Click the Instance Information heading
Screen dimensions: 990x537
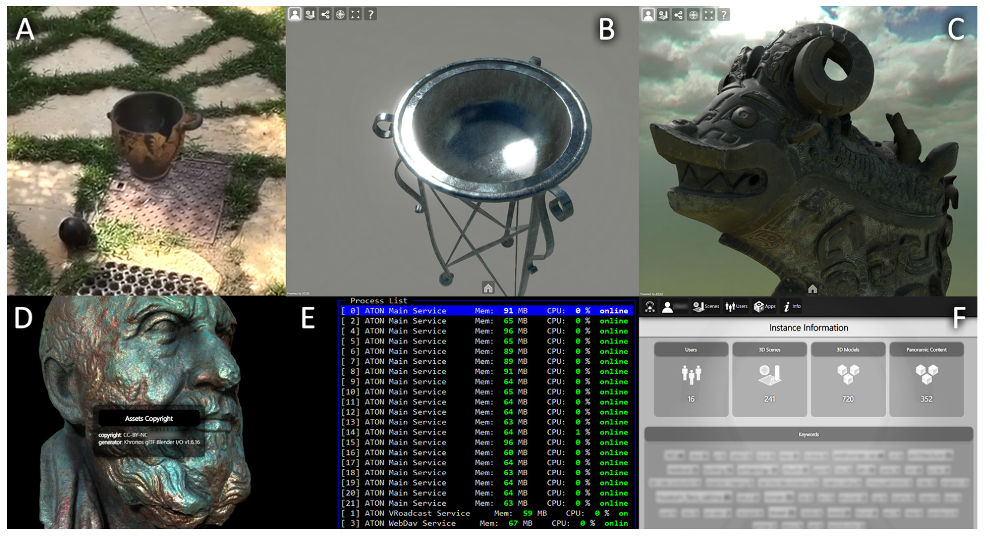pos(808,328)
